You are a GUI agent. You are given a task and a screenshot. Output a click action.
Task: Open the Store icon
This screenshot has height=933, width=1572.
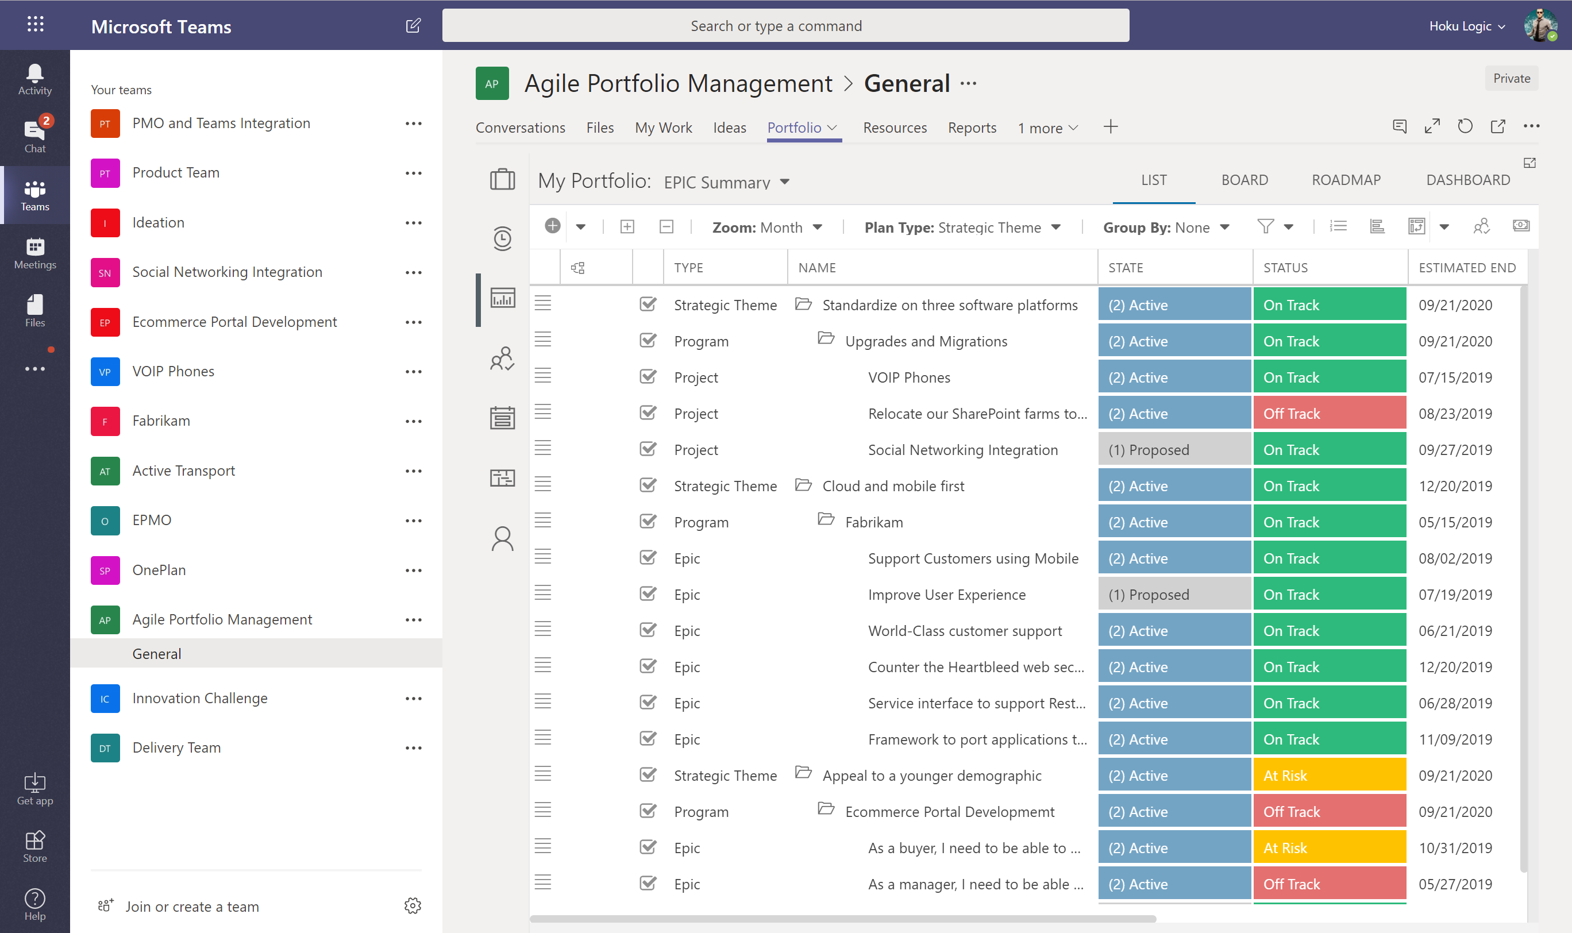(x=34, y=847)
